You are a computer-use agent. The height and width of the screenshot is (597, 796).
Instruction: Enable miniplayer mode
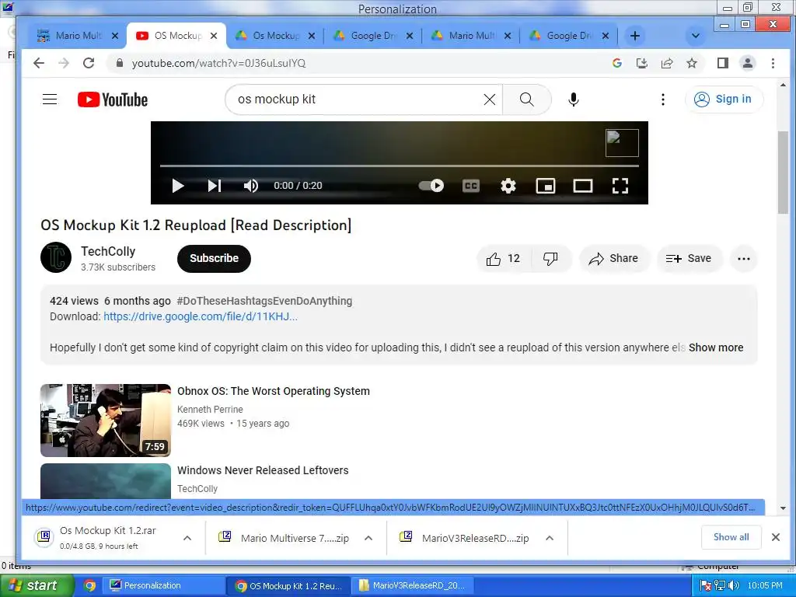pos(546,186)
